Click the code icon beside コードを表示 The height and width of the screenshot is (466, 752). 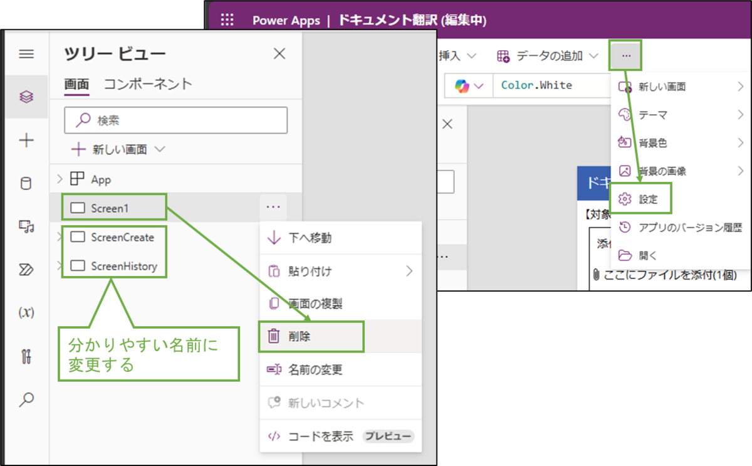tap(274, 437)
